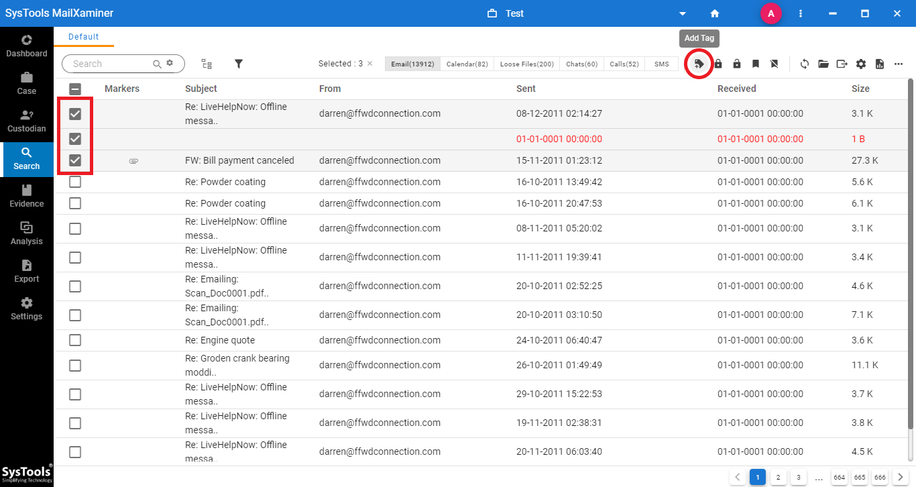The image size is (916, 487).
Task: Click the previous page arrow
Action: (737, 478)
